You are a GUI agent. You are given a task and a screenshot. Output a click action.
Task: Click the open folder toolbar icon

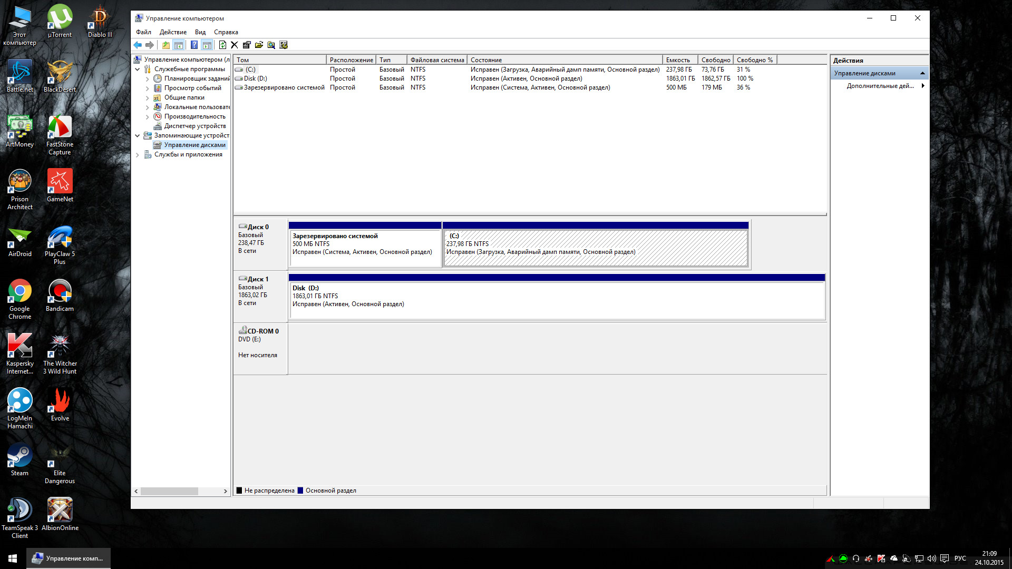pos(259,45)
